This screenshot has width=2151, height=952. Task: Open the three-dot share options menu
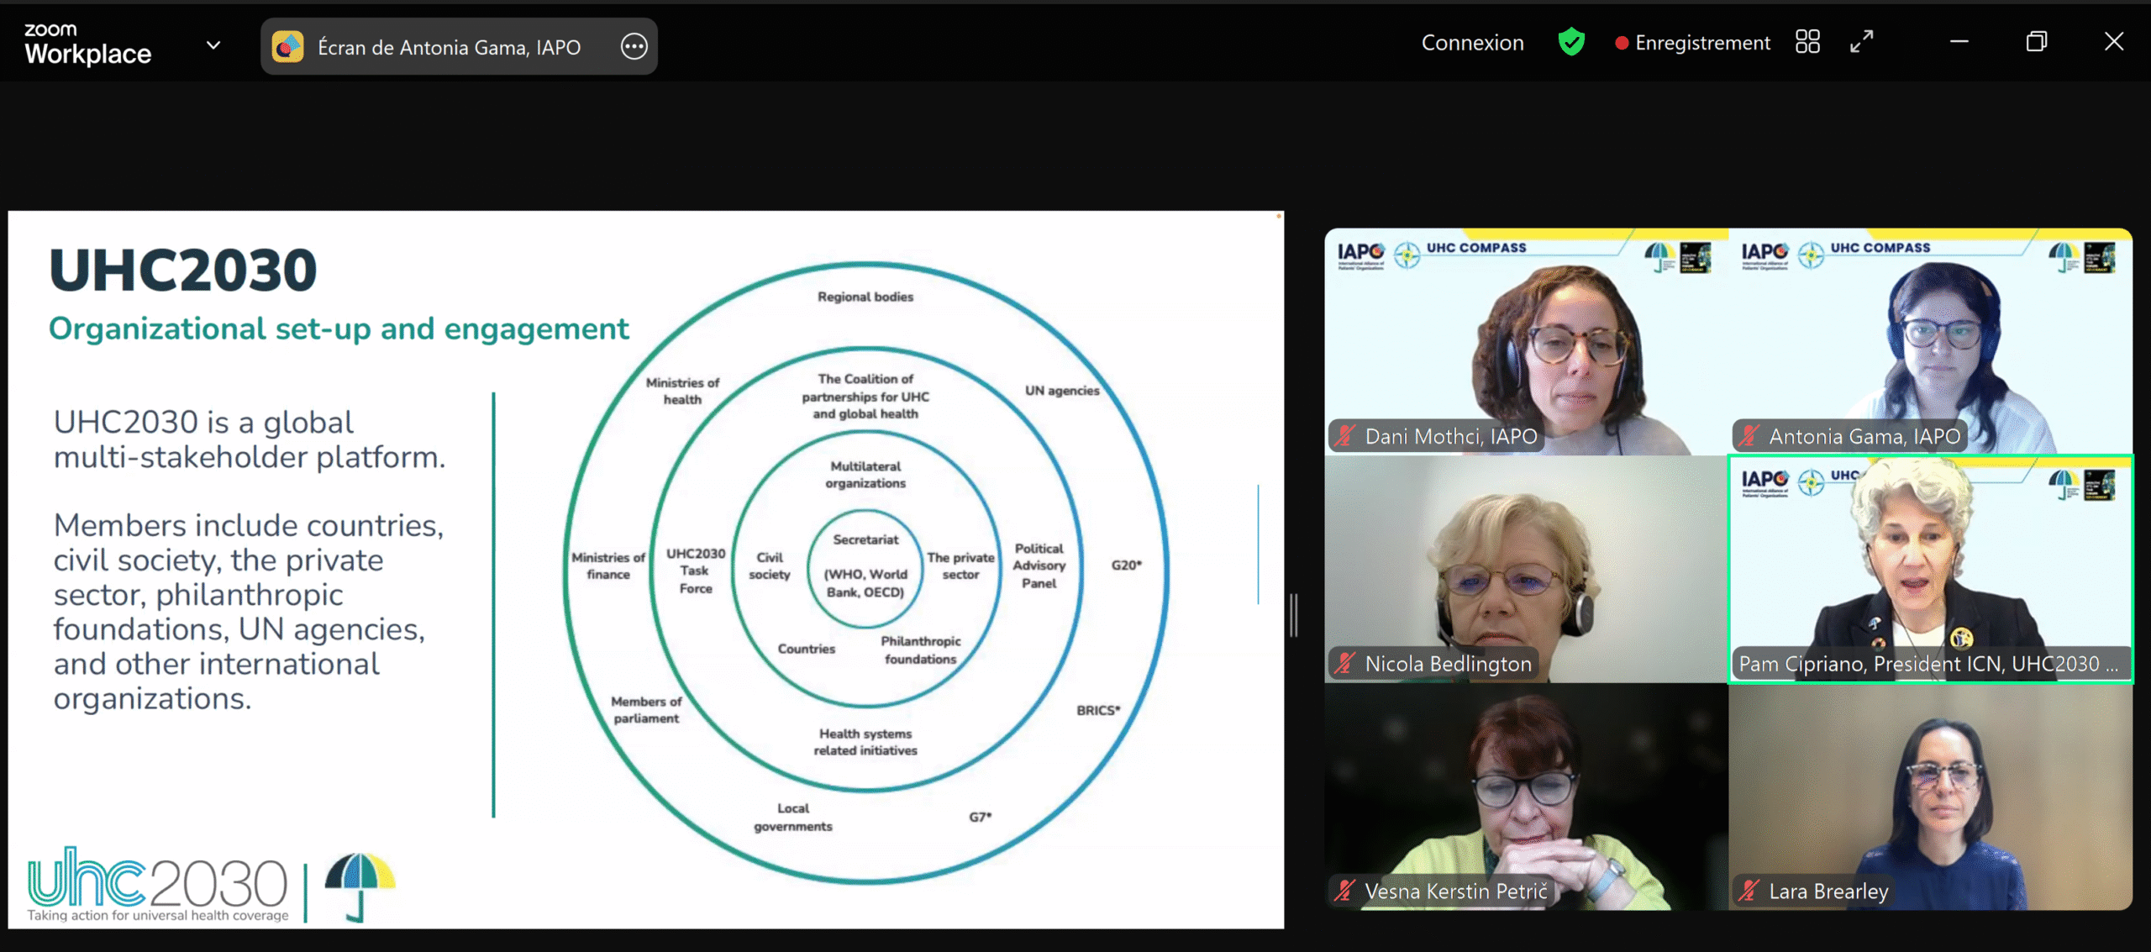coord(634,46)
